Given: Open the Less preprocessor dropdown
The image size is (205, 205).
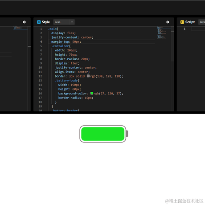Looking at the screenshot, I should click(x=64, y=22).
